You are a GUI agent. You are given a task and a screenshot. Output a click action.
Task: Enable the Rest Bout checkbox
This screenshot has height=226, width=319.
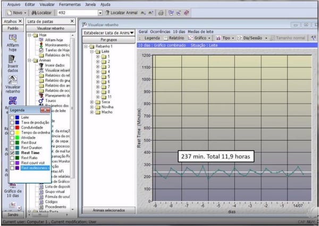[x=12, y=143]
